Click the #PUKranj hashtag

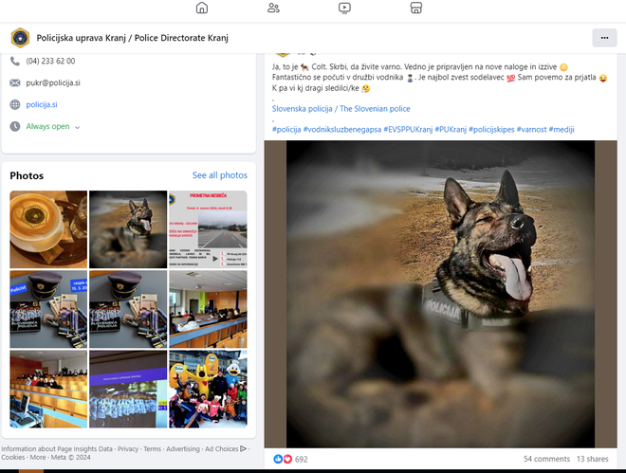tap(451, 129)
